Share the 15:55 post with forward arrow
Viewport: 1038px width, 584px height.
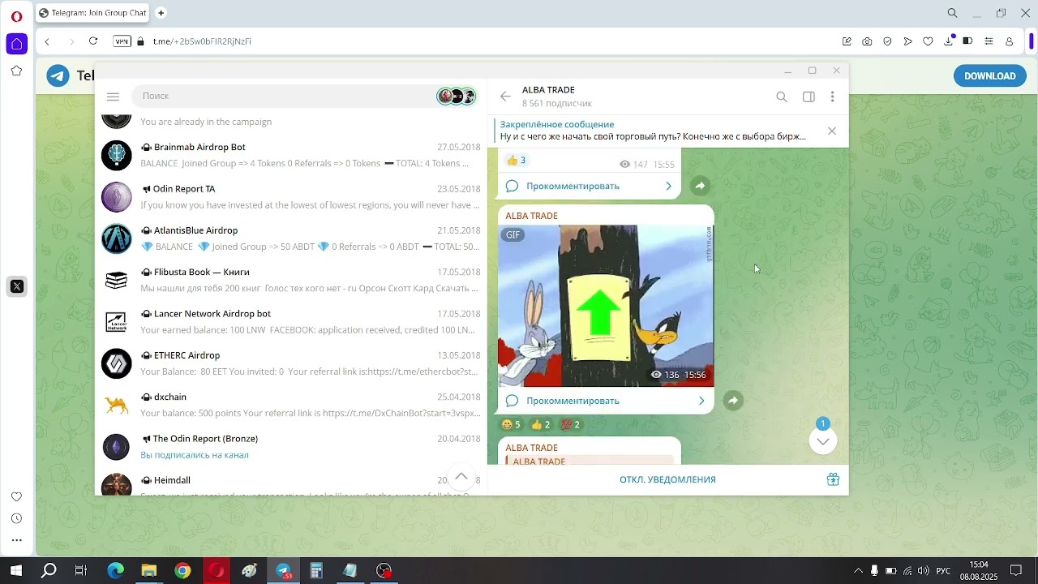click(700, 186)
